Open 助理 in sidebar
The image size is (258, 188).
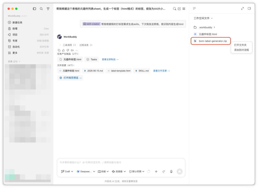(x=28, y=29)
